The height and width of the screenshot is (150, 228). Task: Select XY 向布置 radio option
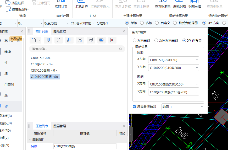[x=184, y=40]
